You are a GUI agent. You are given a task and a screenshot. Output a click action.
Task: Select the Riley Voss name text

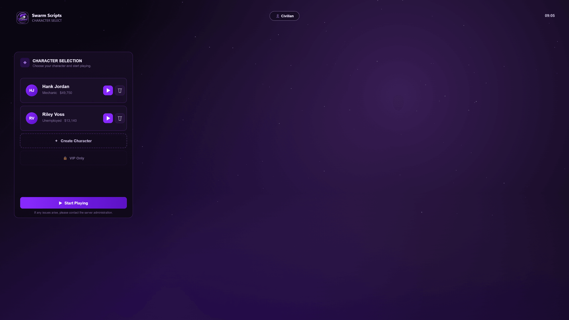[53, 115]
